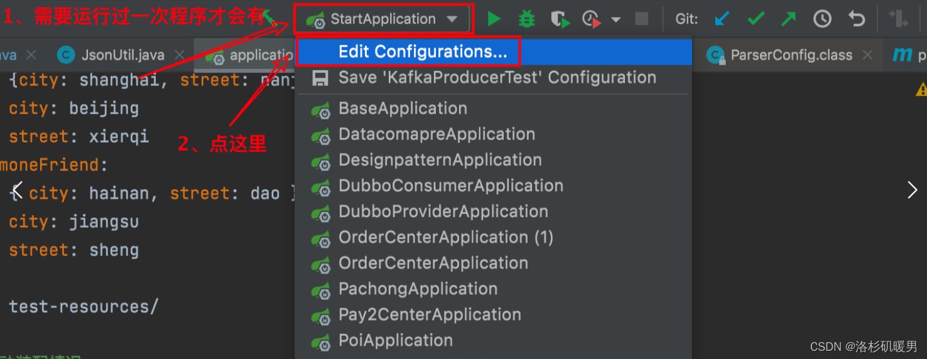Close the ParserConfig.class tab
Viewport: 927px width, 359px height.
868,55
